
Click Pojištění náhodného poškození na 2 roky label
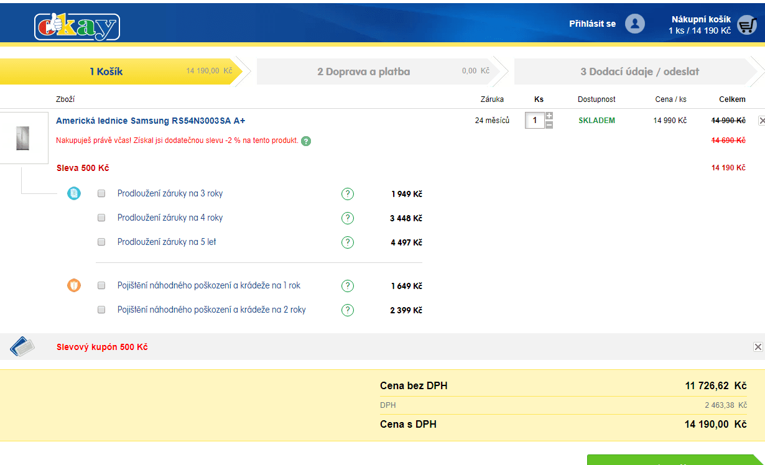tap(211, 310)
